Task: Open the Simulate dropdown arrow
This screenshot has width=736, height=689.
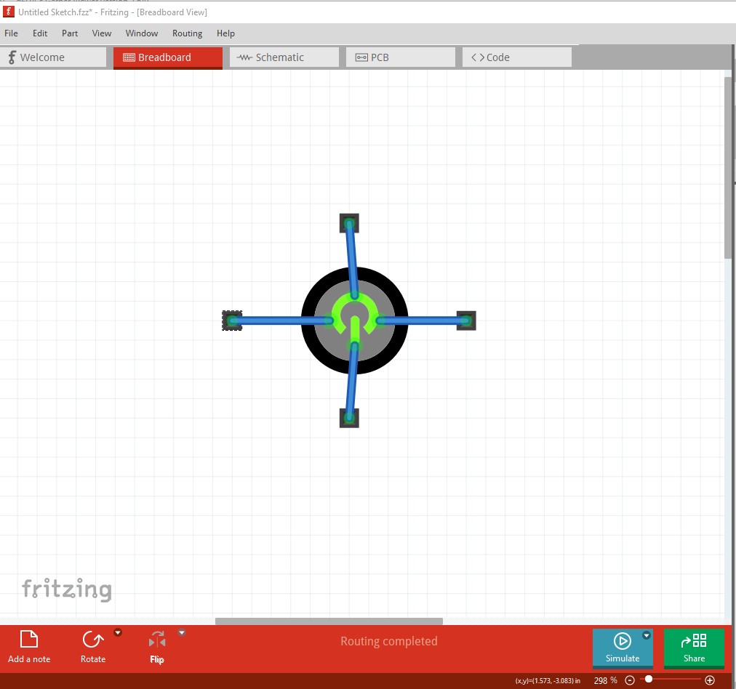Action: [647, 635]
